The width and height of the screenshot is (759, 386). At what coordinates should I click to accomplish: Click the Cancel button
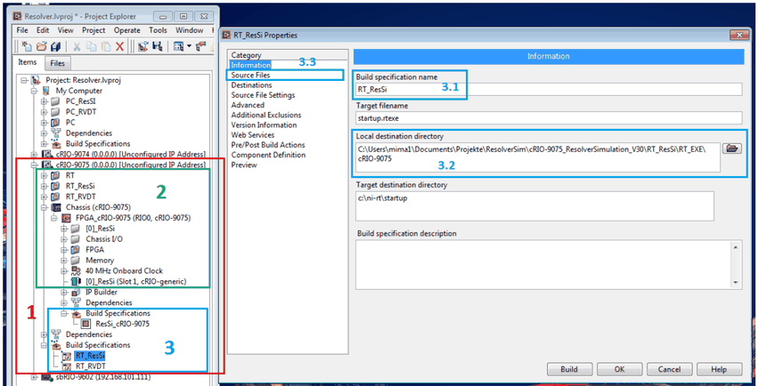[x=669, y=369]
